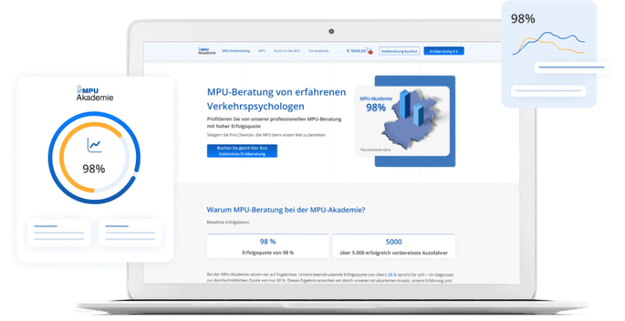This screenshot has width=625, height=321.
Task: Click the MPU Akademie logo on the left card
Action: (x=95, y=94)
